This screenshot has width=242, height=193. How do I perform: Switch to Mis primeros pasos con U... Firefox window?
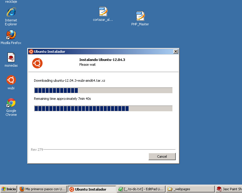[x=42, y=189]
